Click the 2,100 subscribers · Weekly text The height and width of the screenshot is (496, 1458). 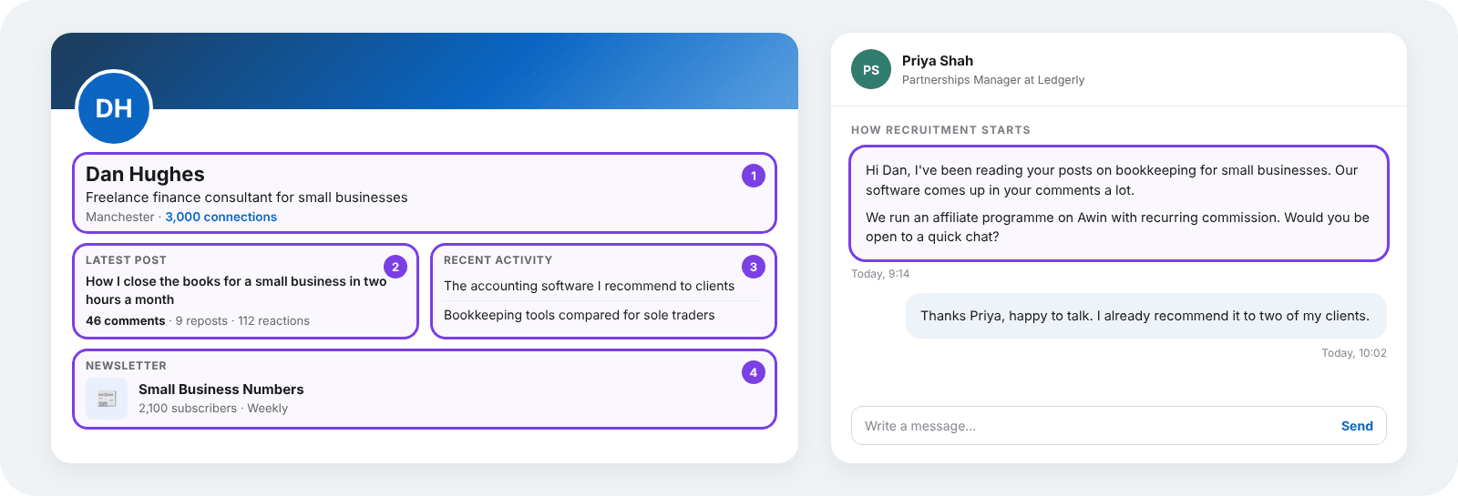click(x=213, y=409)
